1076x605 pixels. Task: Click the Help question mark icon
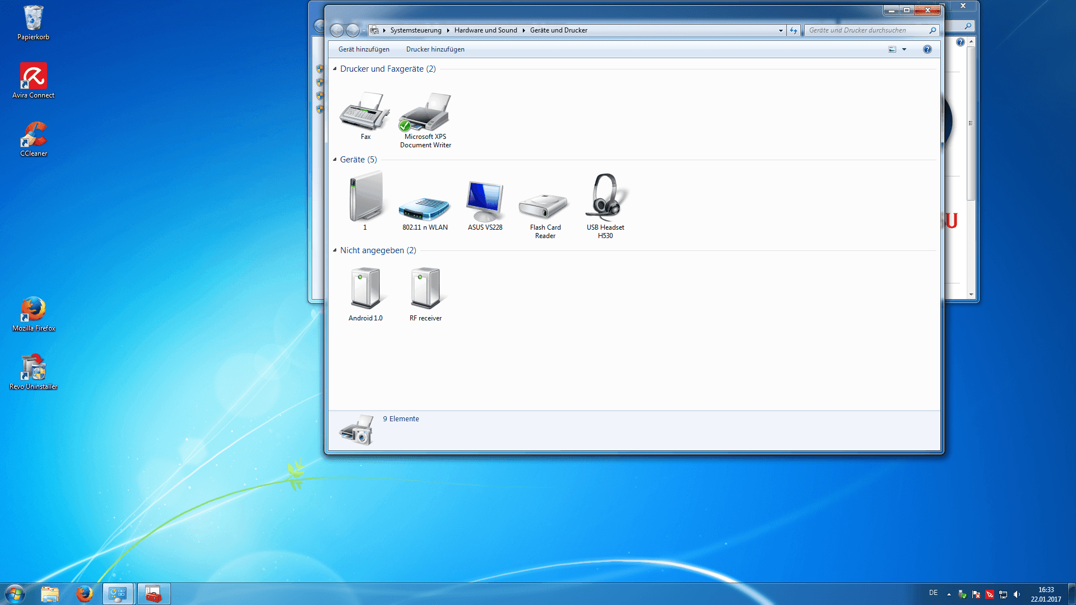point(927,49)
